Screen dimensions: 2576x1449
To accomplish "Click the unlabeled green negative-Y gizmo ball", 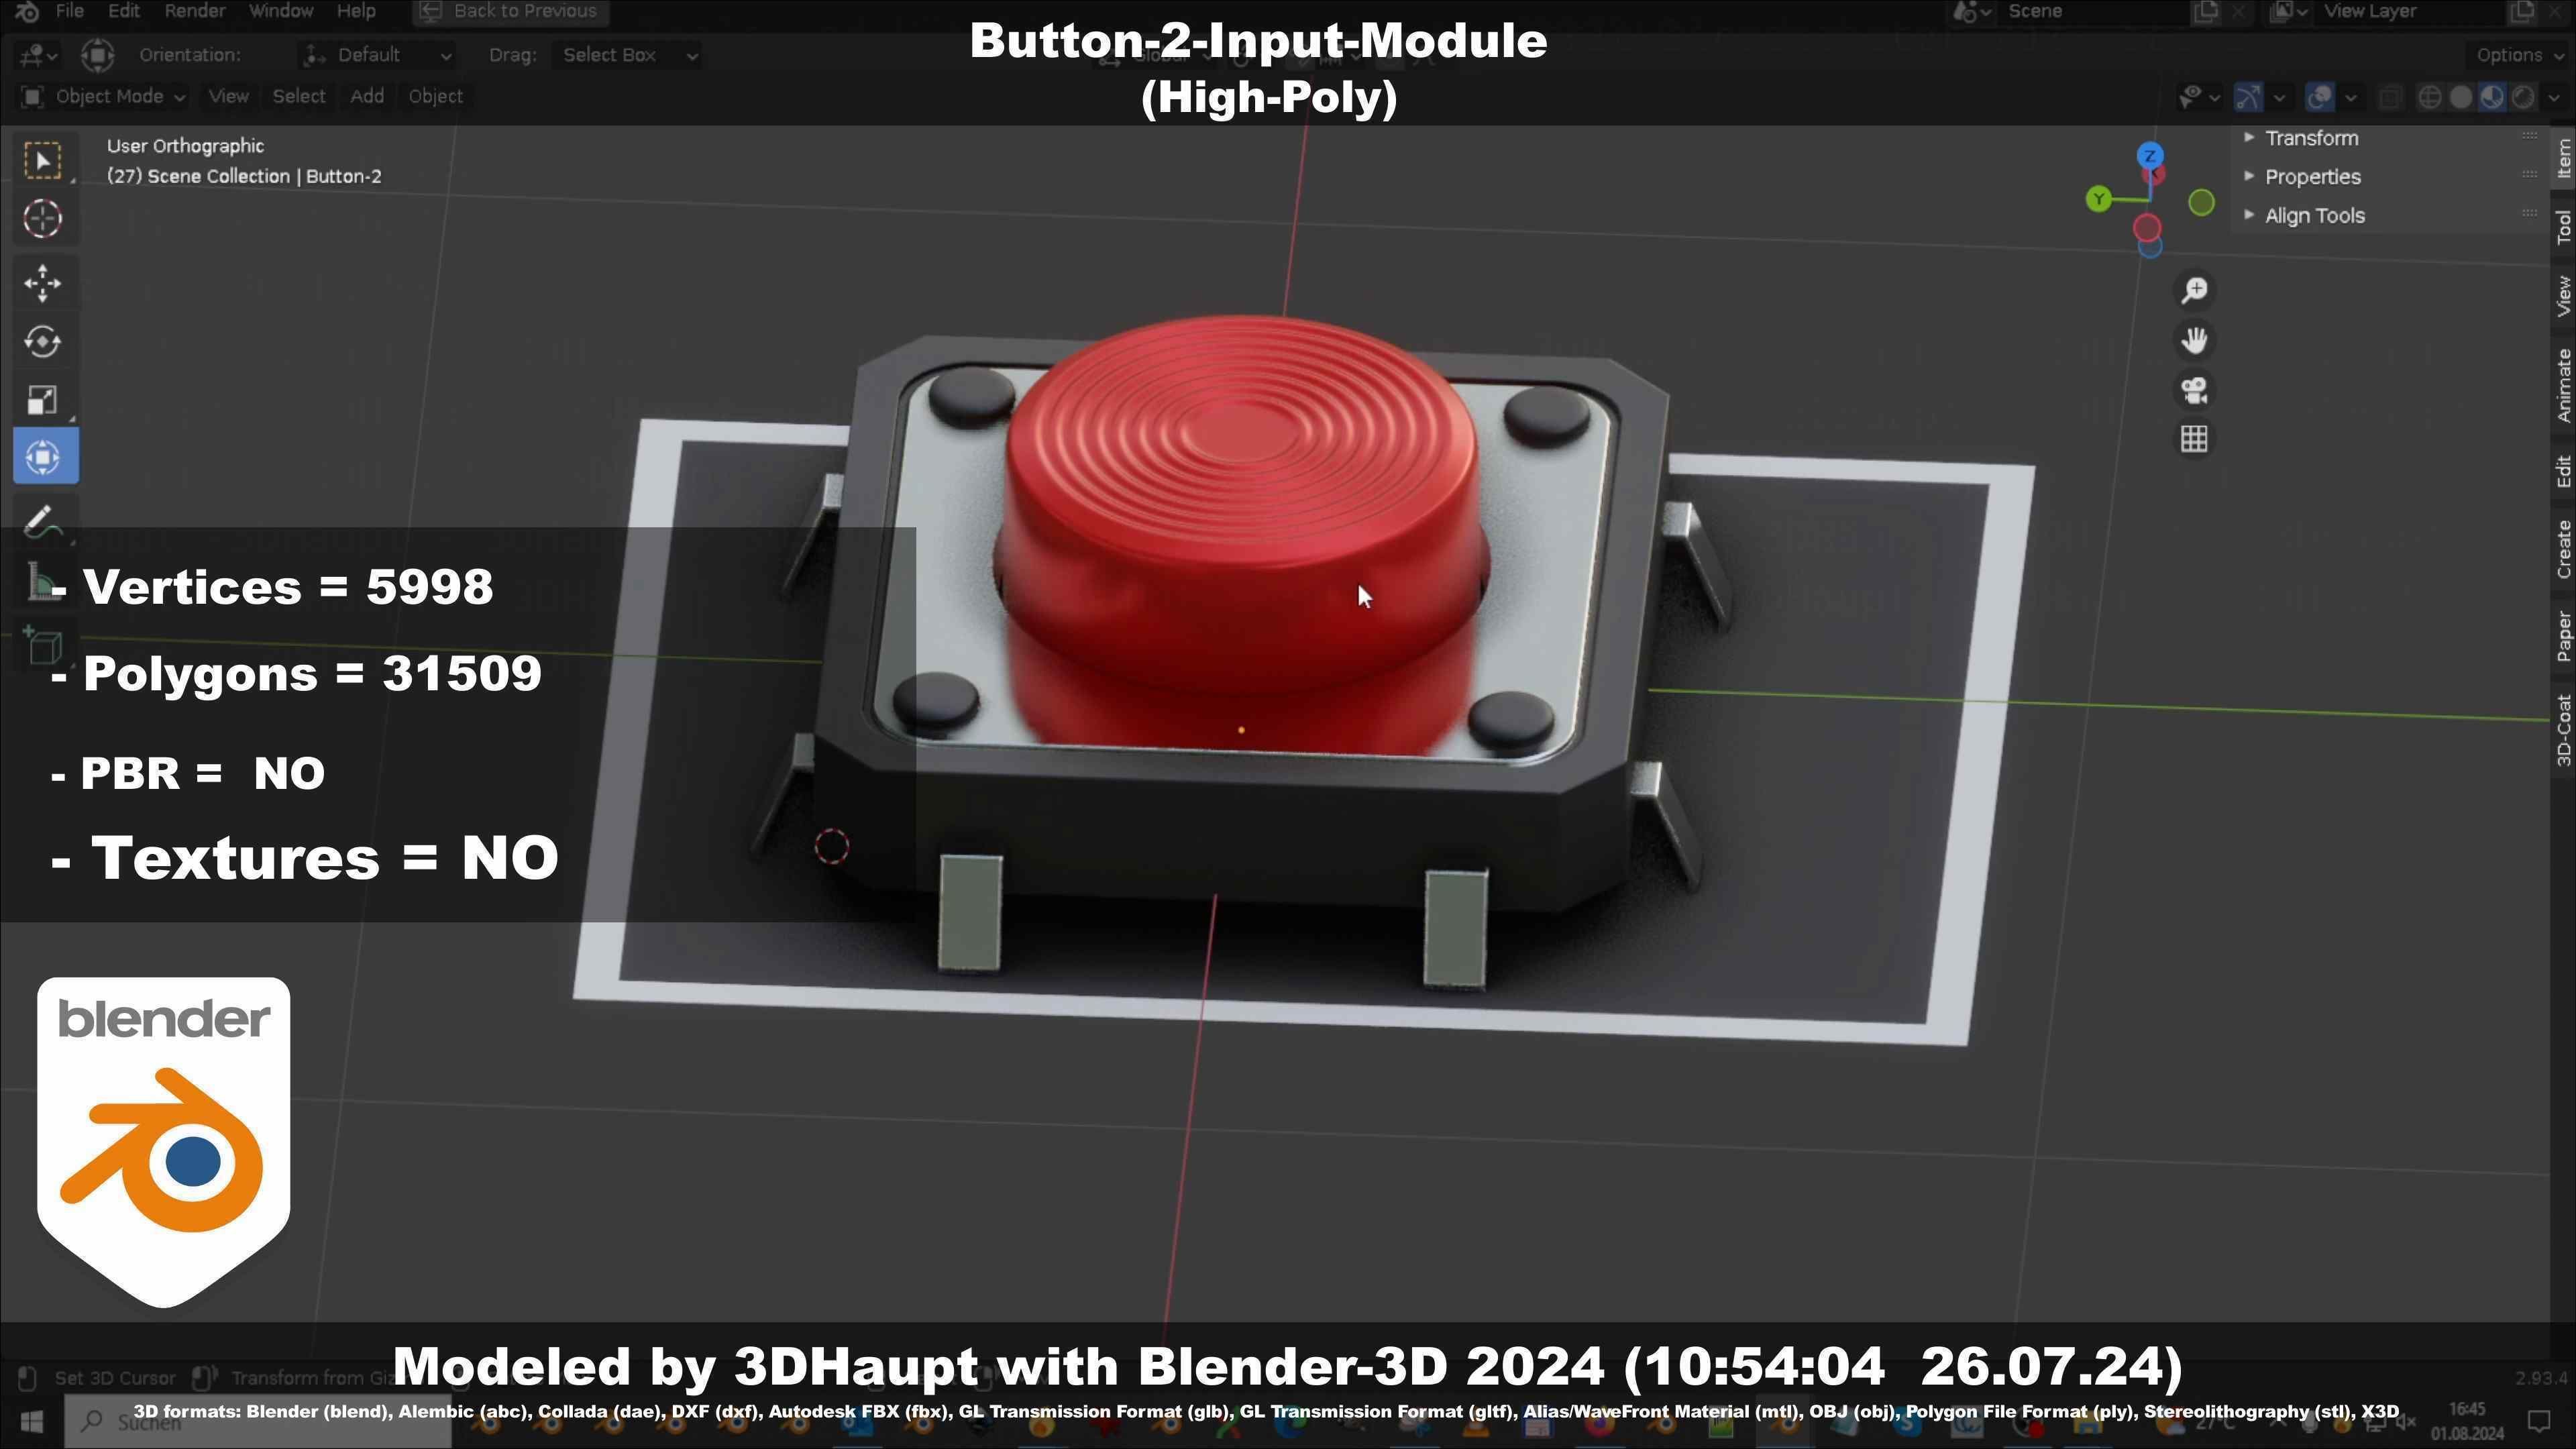I will click(x=2202, y=203).
